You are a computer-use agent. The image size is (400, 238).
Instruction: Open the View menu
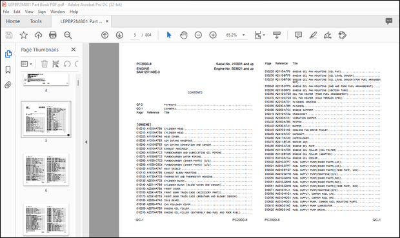[x=29, y=12]
